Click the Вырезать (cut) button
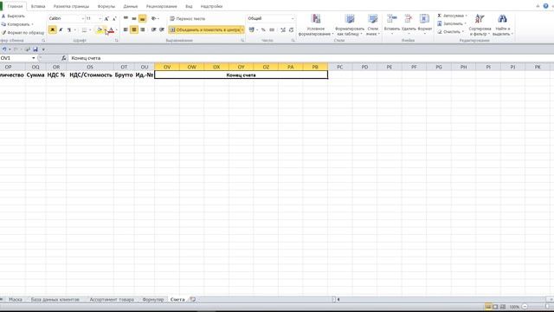Screen dimensions: 554x312 tap(13, 16)
